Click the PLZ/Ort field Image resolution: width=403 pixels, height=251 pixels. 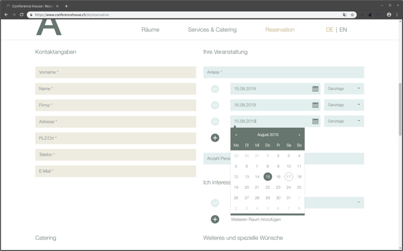[116, 138]
